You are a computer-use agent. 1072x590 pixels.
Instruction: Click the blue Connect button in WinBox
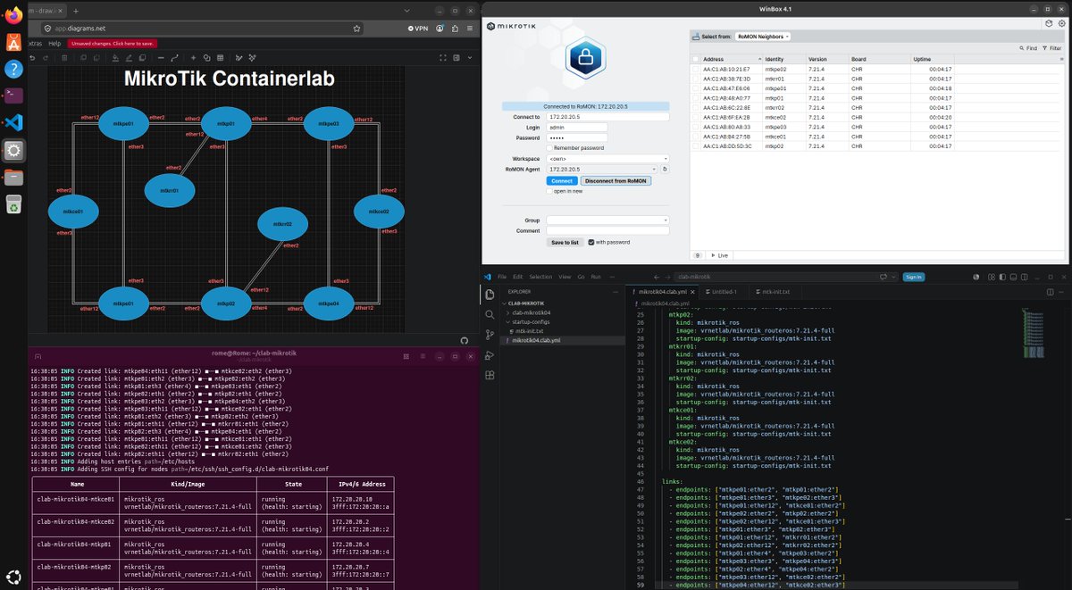[562, 180]
